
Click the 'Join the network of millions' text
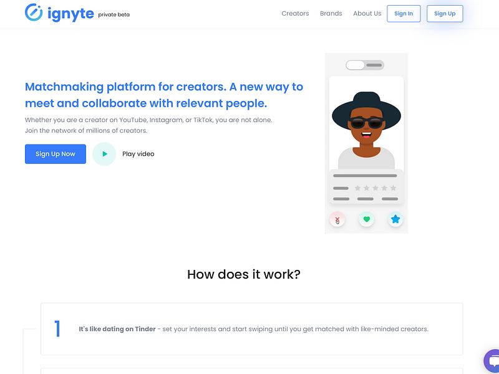click(x=86, y=130)
